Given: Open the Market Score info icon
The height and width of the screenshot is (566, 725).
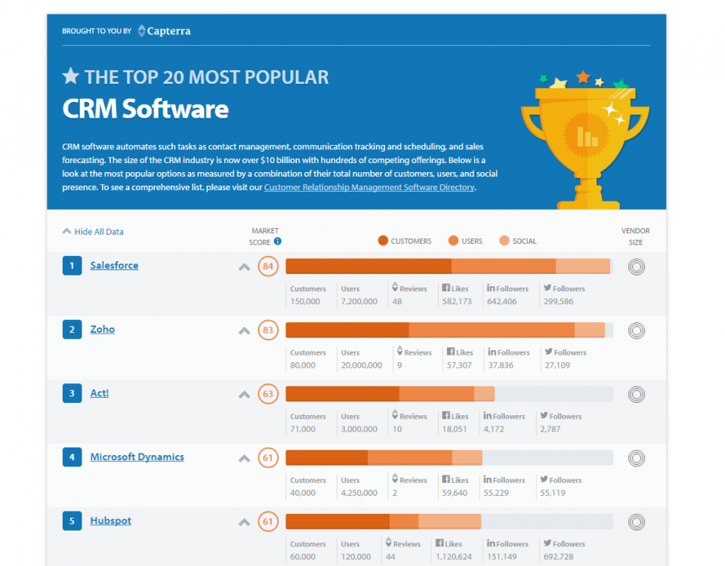Looking at the screenshot, I should click(277, 241).
